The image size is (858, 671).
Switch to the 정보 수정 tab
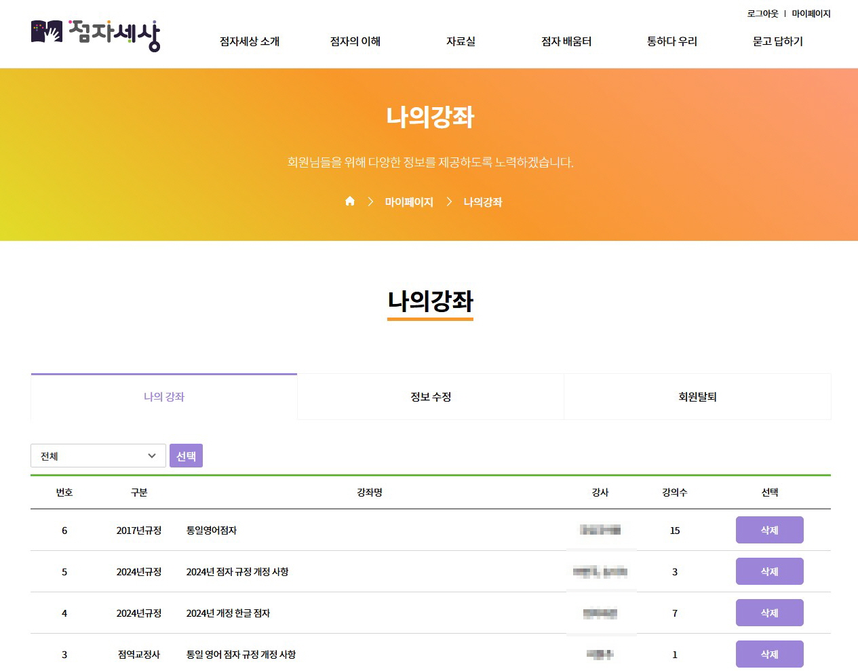429,397
